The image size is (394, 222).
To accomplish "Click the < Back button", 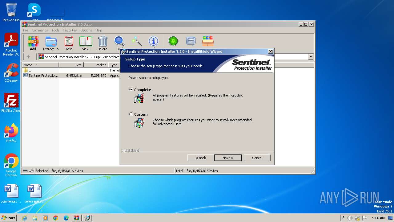I will (x=201, y=158).
